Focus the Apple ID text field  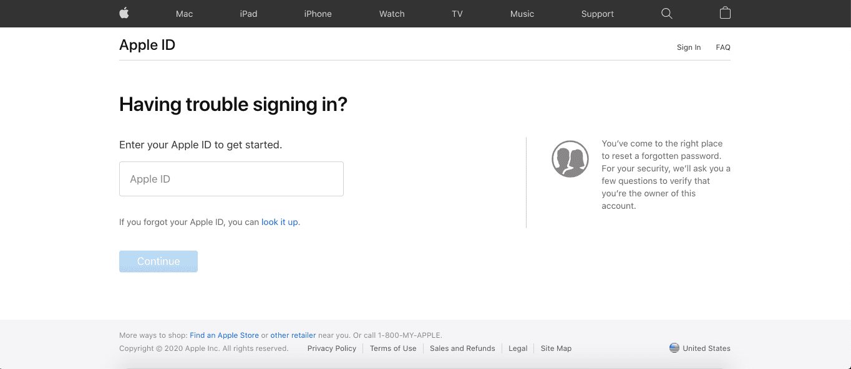(x=231, y=179)
